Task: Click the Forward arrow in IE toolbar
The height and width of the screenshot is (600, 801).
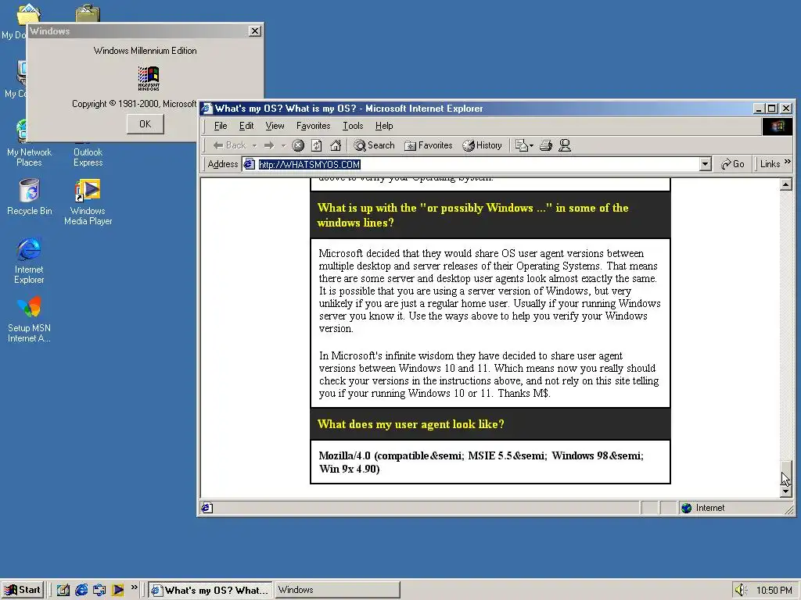Action: [x=269, y=145]
